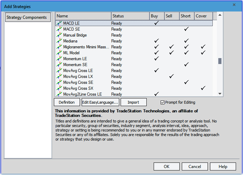Screen dimensions: 243x175
Task: Click the MovAvg Cross SX strategy icon
Action: pos(59,88)
